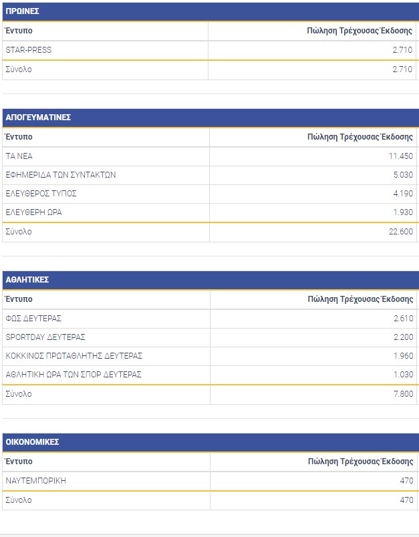Click the ΑΘΛΗΤΙΚΕΣ section header
This screenshot has height=537, width=419.
(x=27, y=280)
